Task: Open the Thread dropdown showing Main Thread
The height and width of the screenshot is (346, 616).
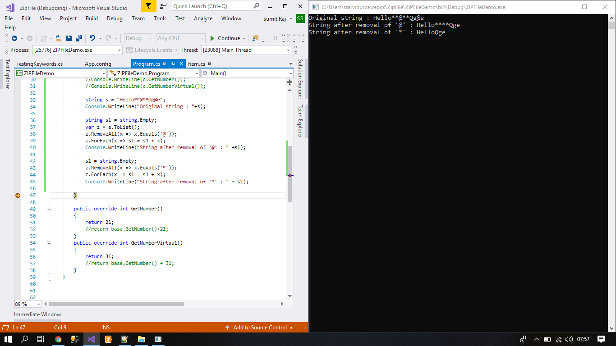Action: 246,50
